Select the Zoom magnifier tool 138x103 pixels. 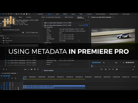(29, 14)
